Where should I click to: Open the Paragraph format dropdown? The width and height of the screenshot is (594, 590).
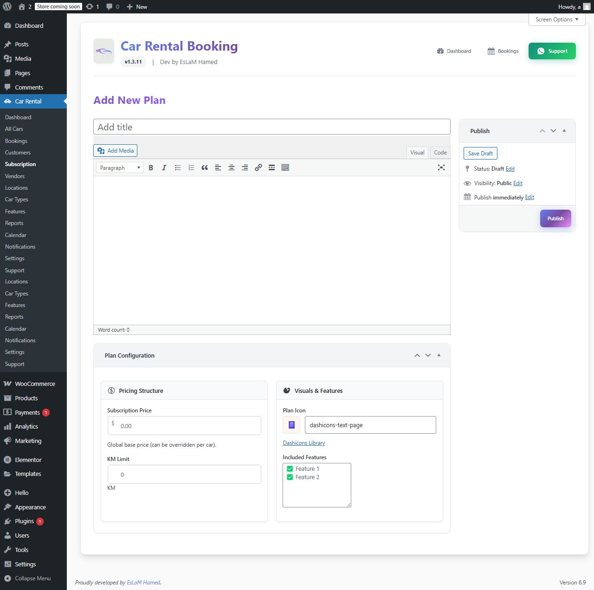pyautogui.click(x=120, y=168)
